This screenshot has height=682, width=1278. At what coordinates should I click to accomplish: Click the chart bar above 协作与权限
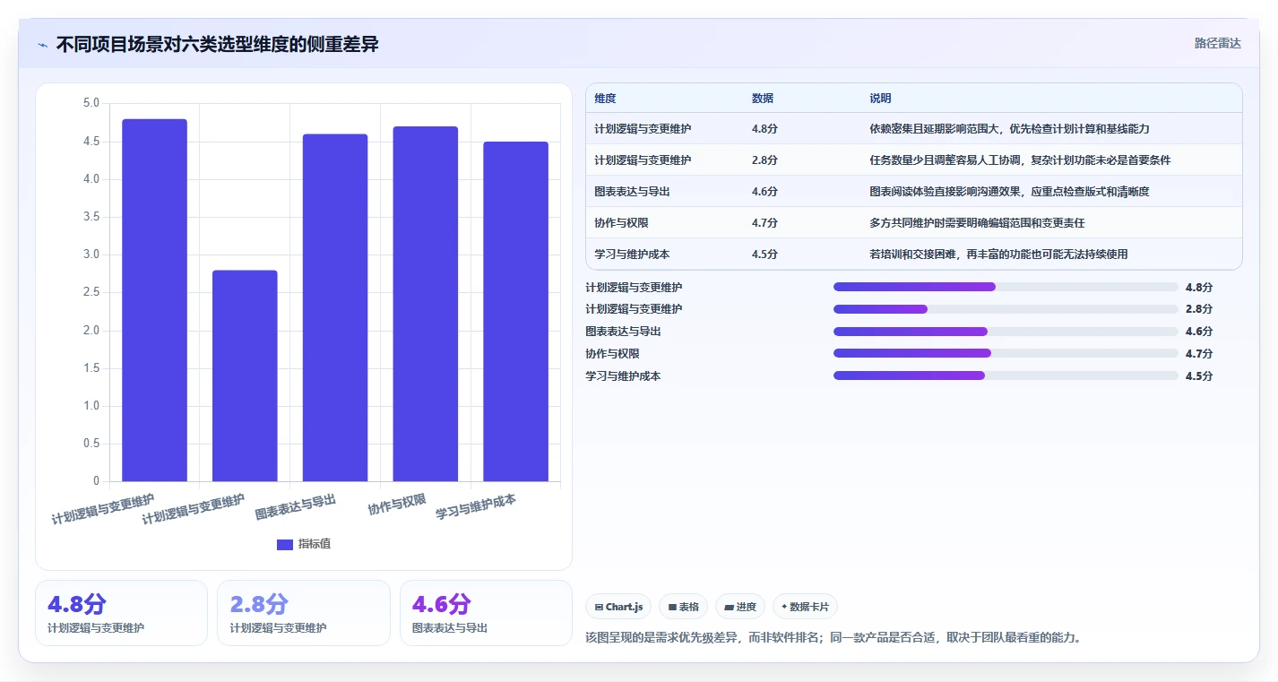(426, 304)
